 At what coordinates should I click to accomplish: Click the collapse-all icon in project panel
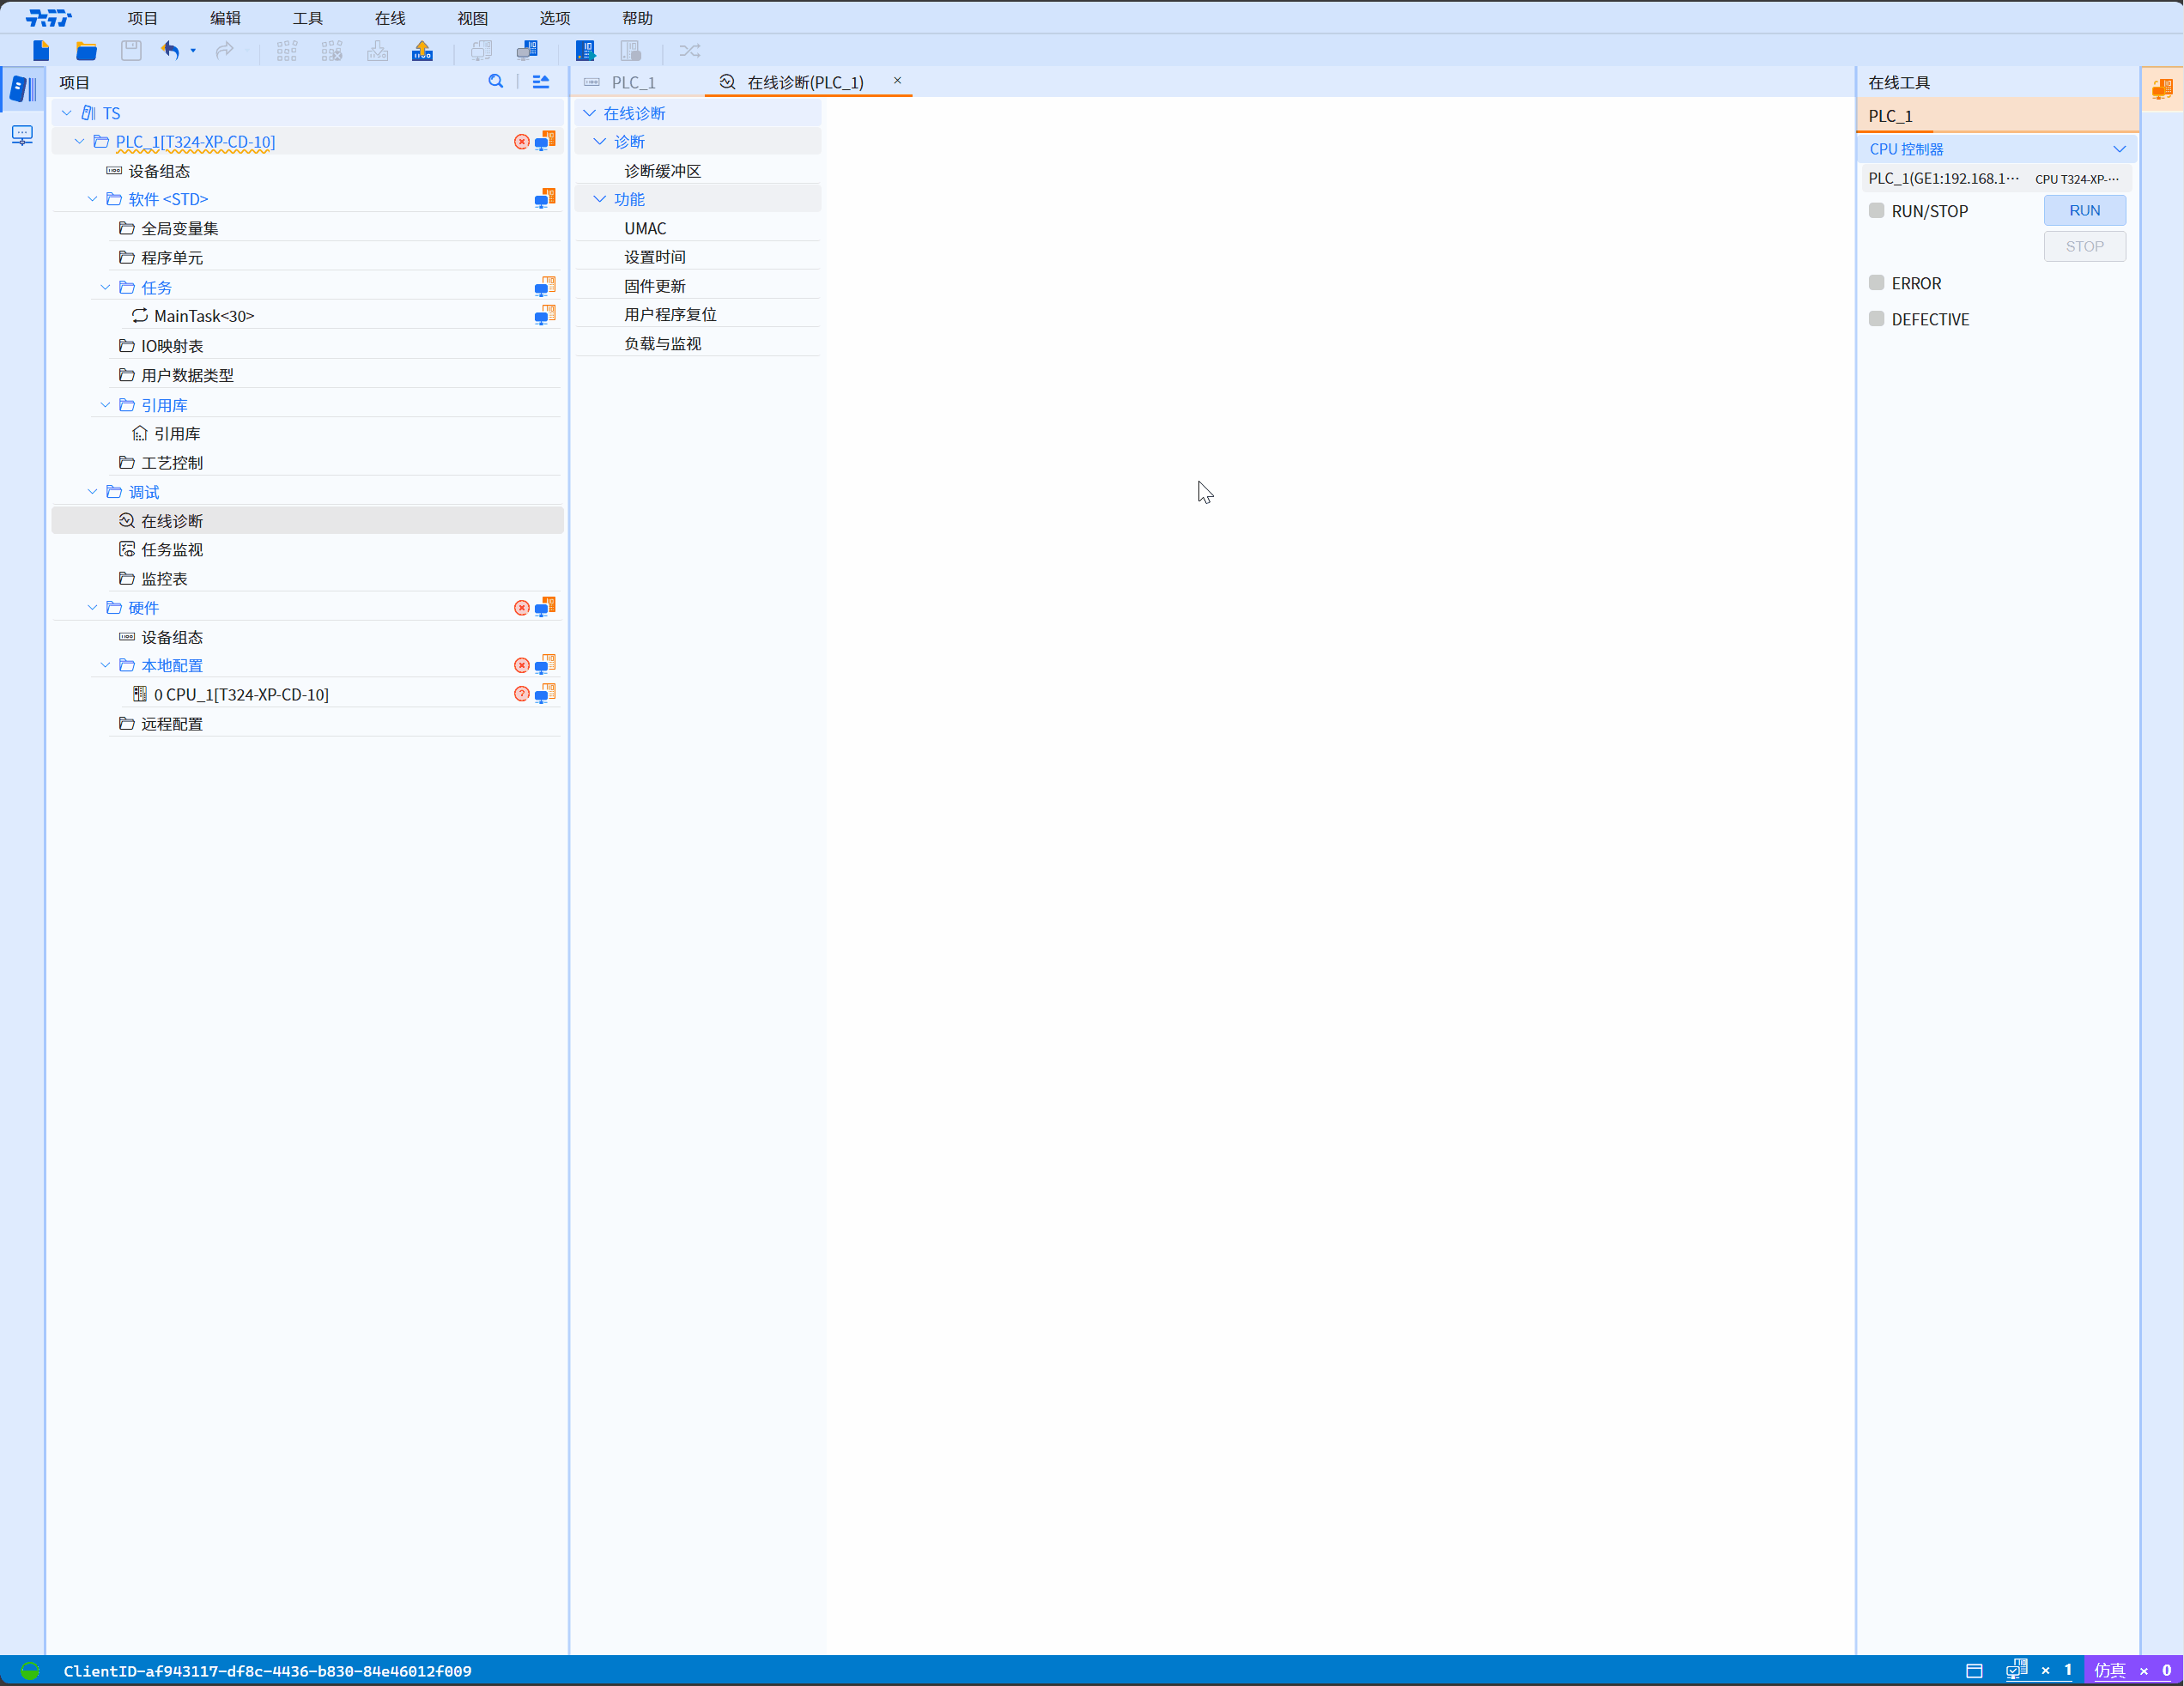[x=541, y=82]
